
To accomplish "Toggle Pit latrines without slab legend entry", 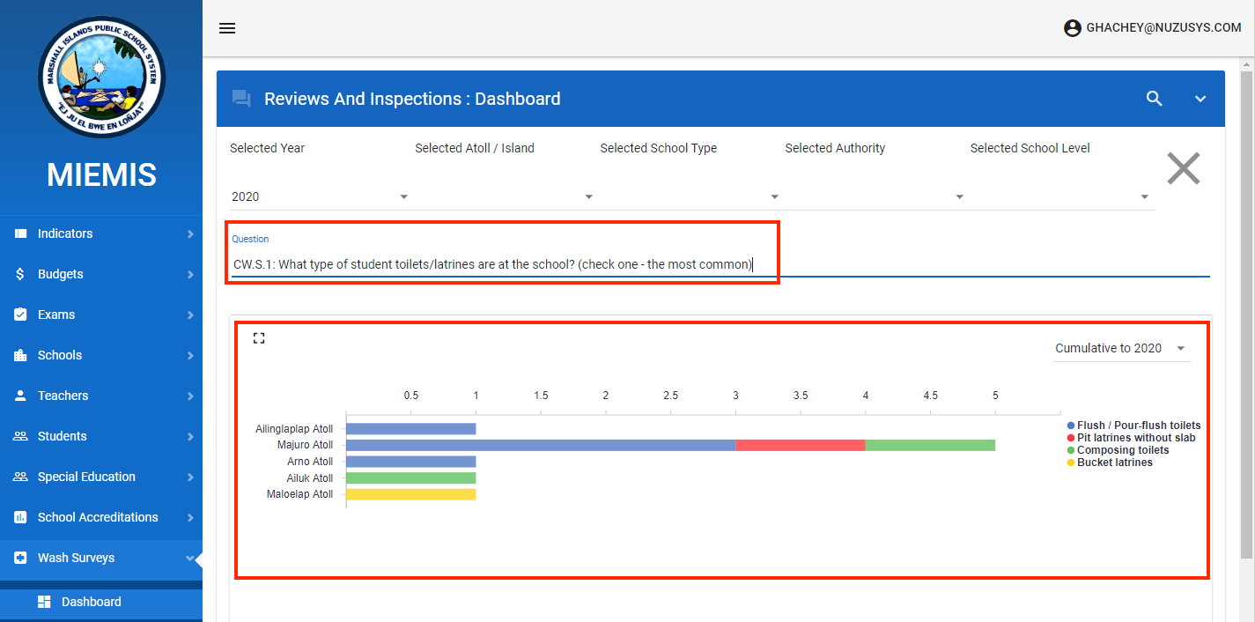I will point(1135,438).
